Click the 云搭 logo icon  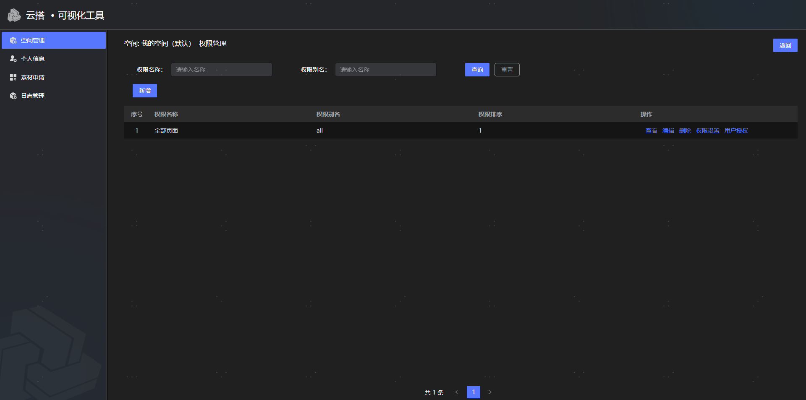pyautogui.click(x=14, y=16)
